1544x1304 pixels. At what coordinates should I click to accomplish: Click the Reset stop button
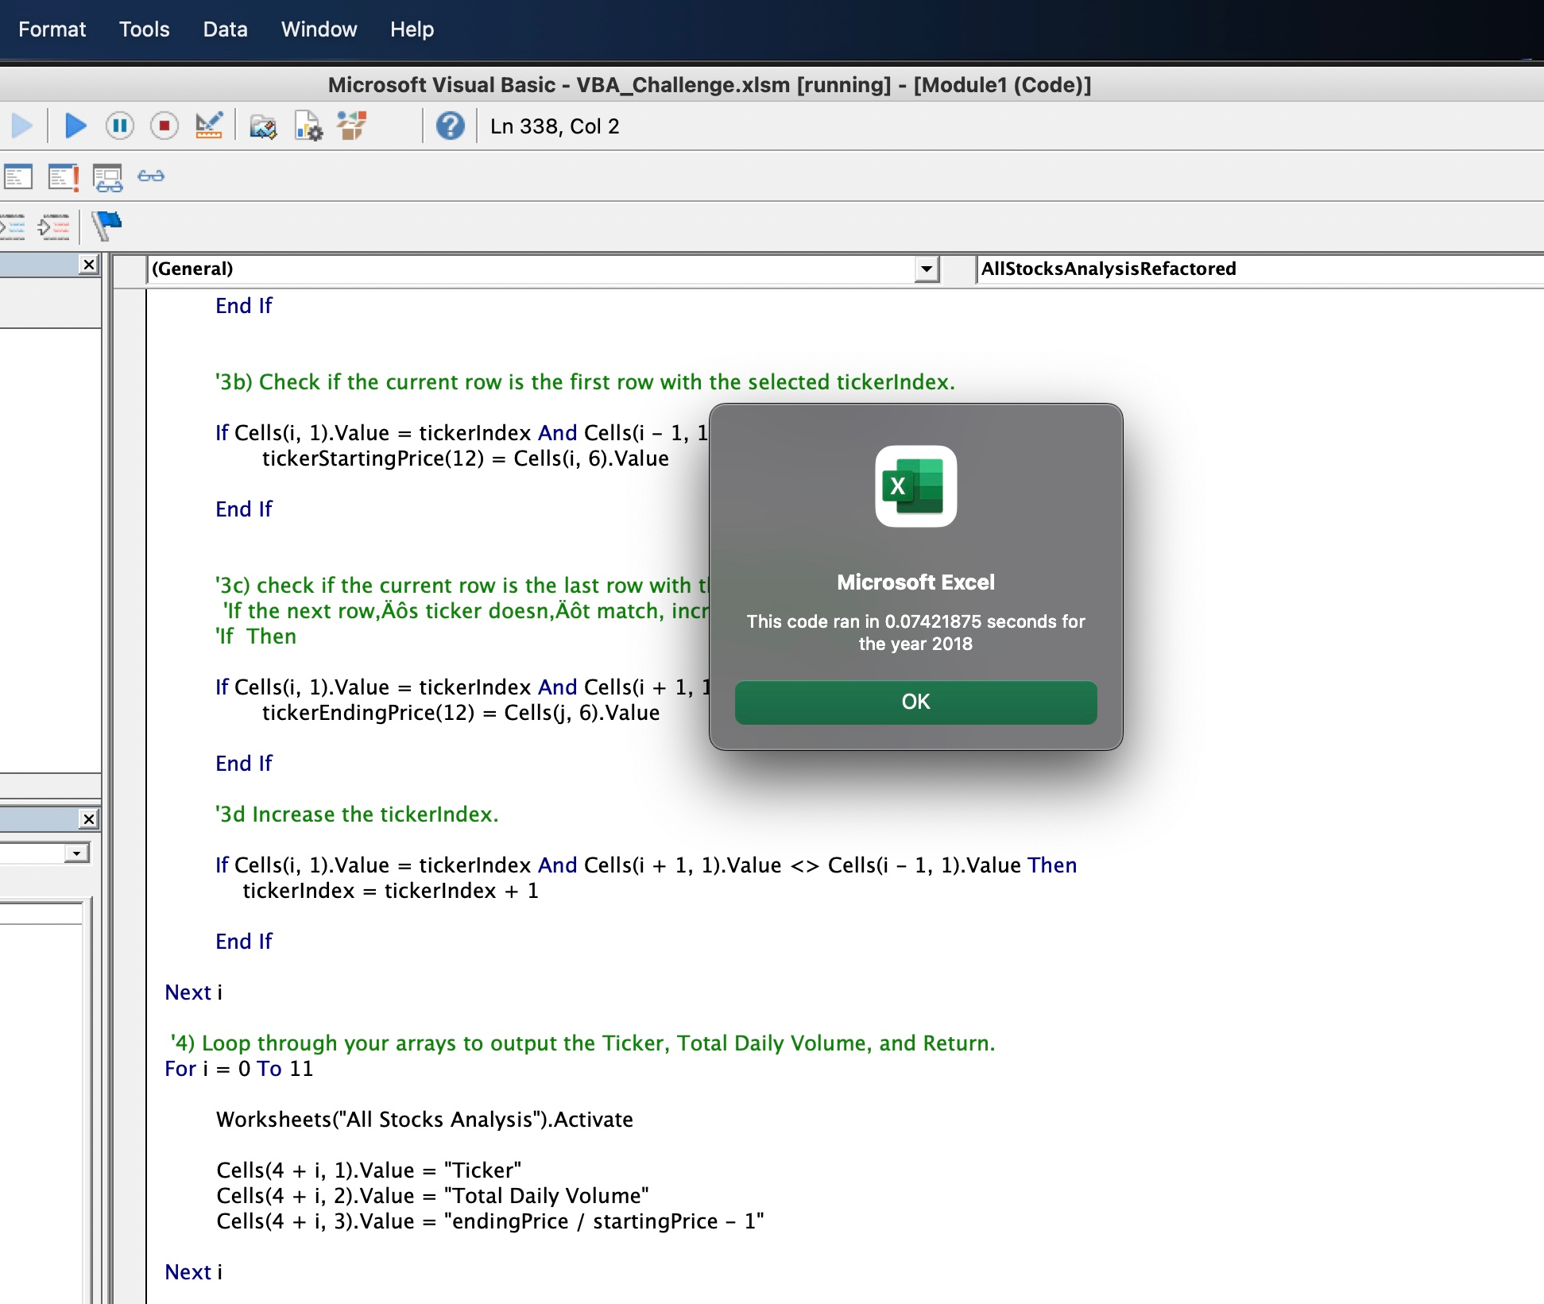(164, 126)
